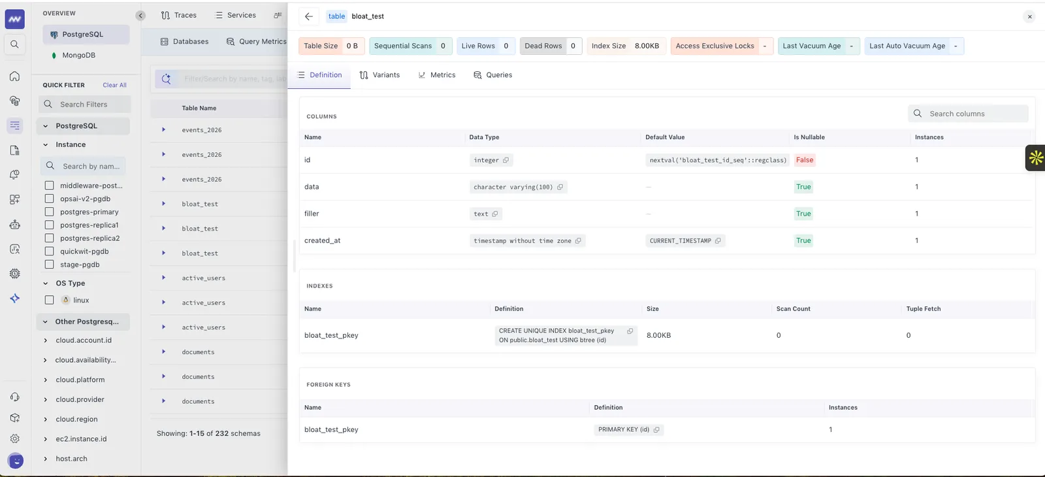Screen dimensions: 1045x477
Task: Go back using the arrow beside table tag
Action: point(309,16)
